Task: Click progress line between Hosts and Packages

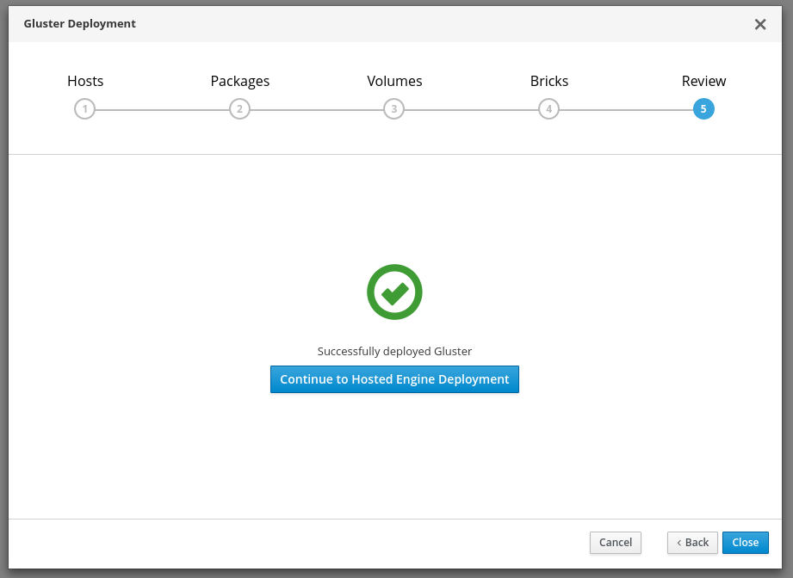Action: (162, 109)
